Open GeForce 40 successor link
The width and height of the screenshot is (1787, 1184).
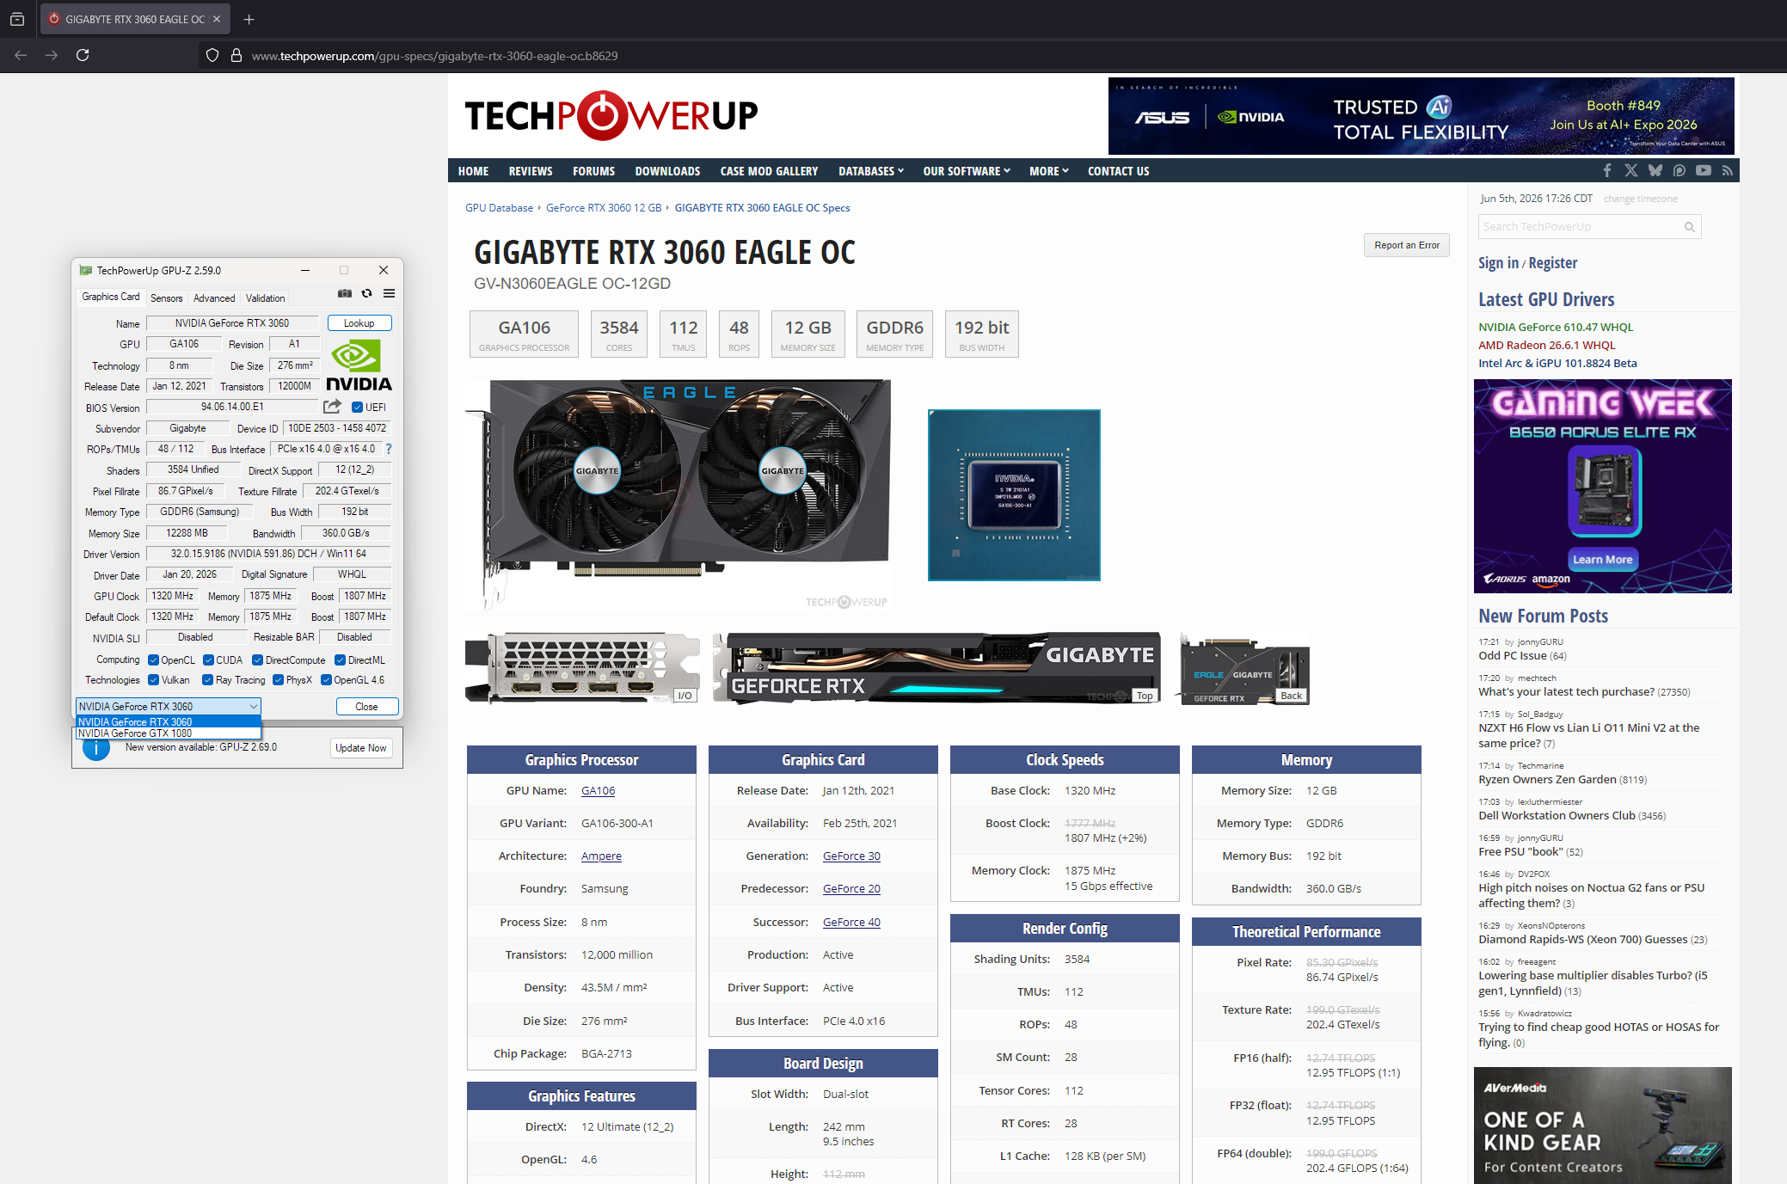(x=851, y=923)
